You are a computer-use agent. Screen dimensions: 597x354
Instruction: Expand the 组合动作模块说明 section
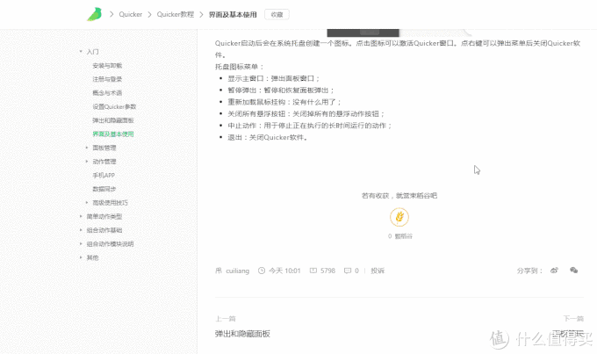pyautogui.click(x=81, y=243)
